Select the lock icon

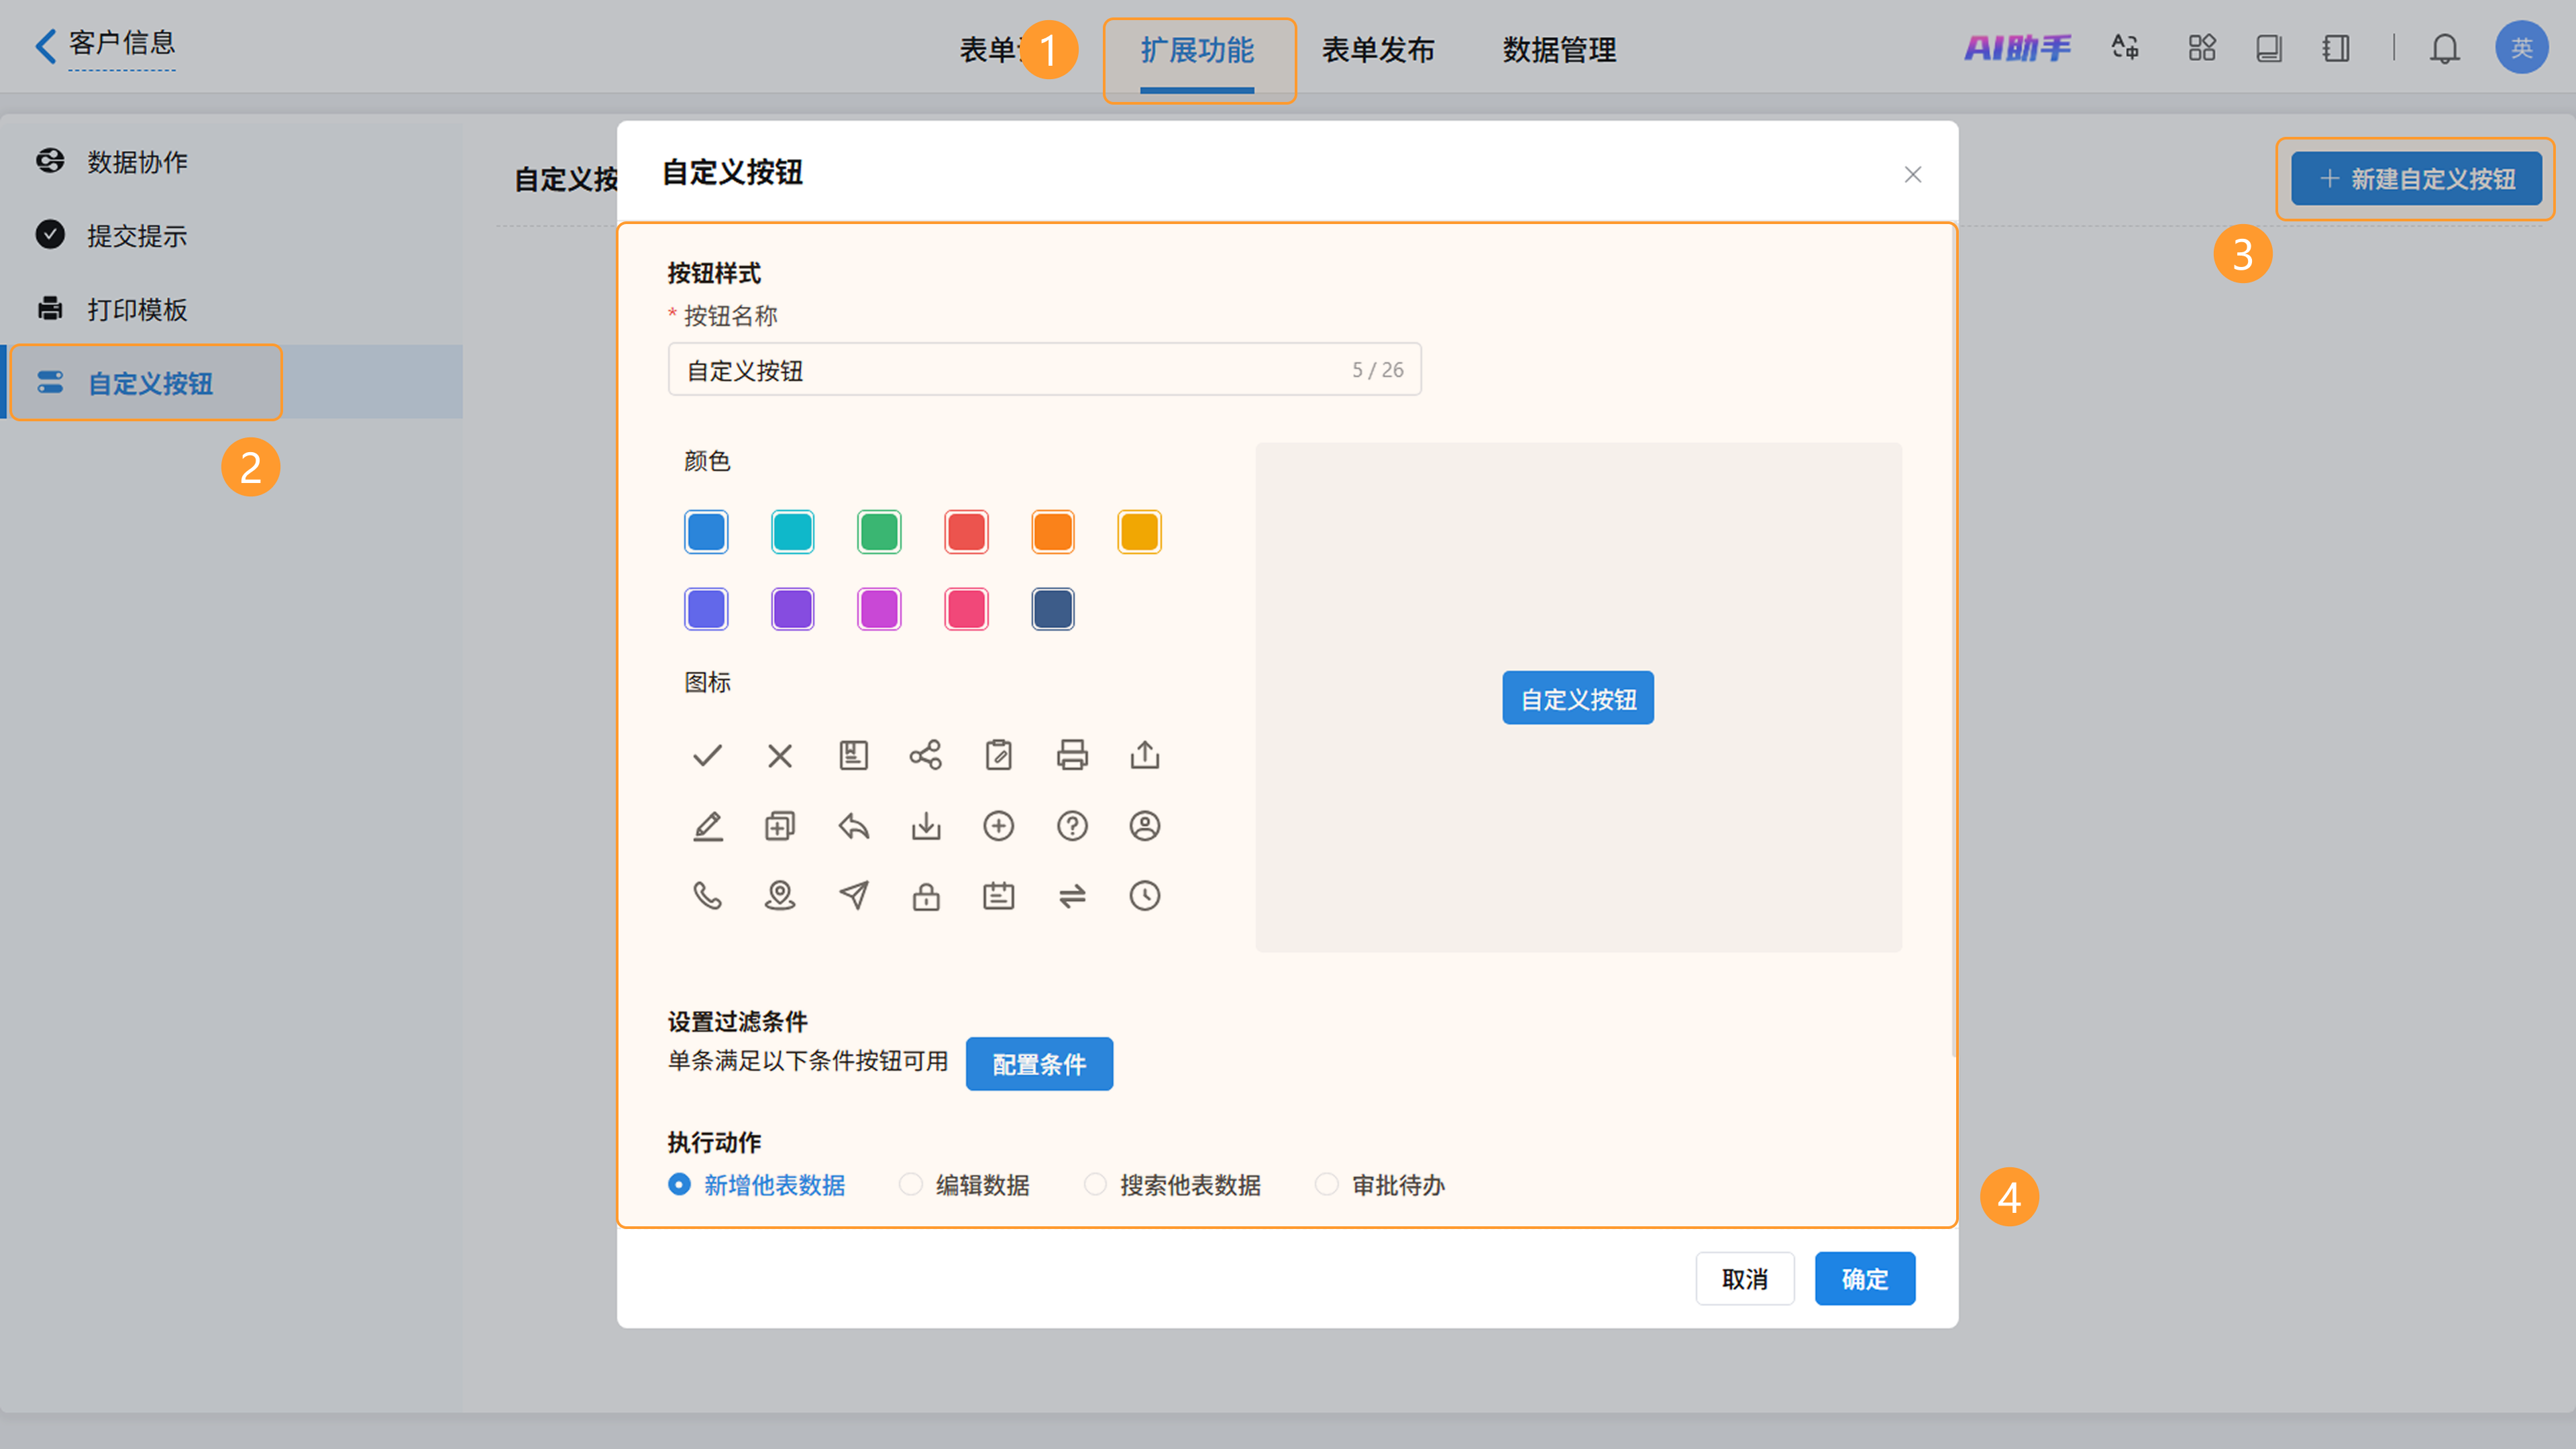point(925,895)
